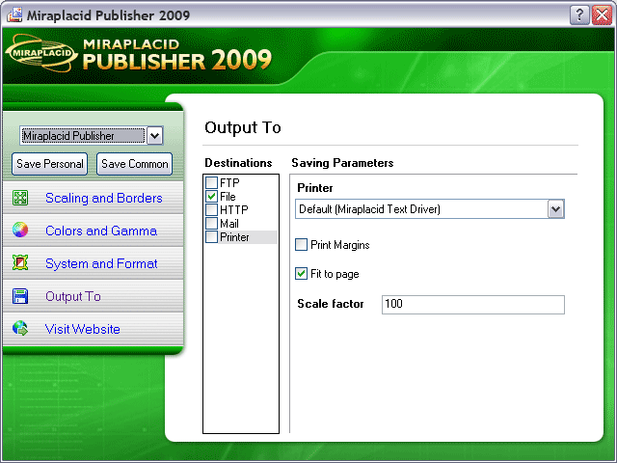Click the Save Personal button
This screenshot has width=617, height=463.
pos(49,164)
